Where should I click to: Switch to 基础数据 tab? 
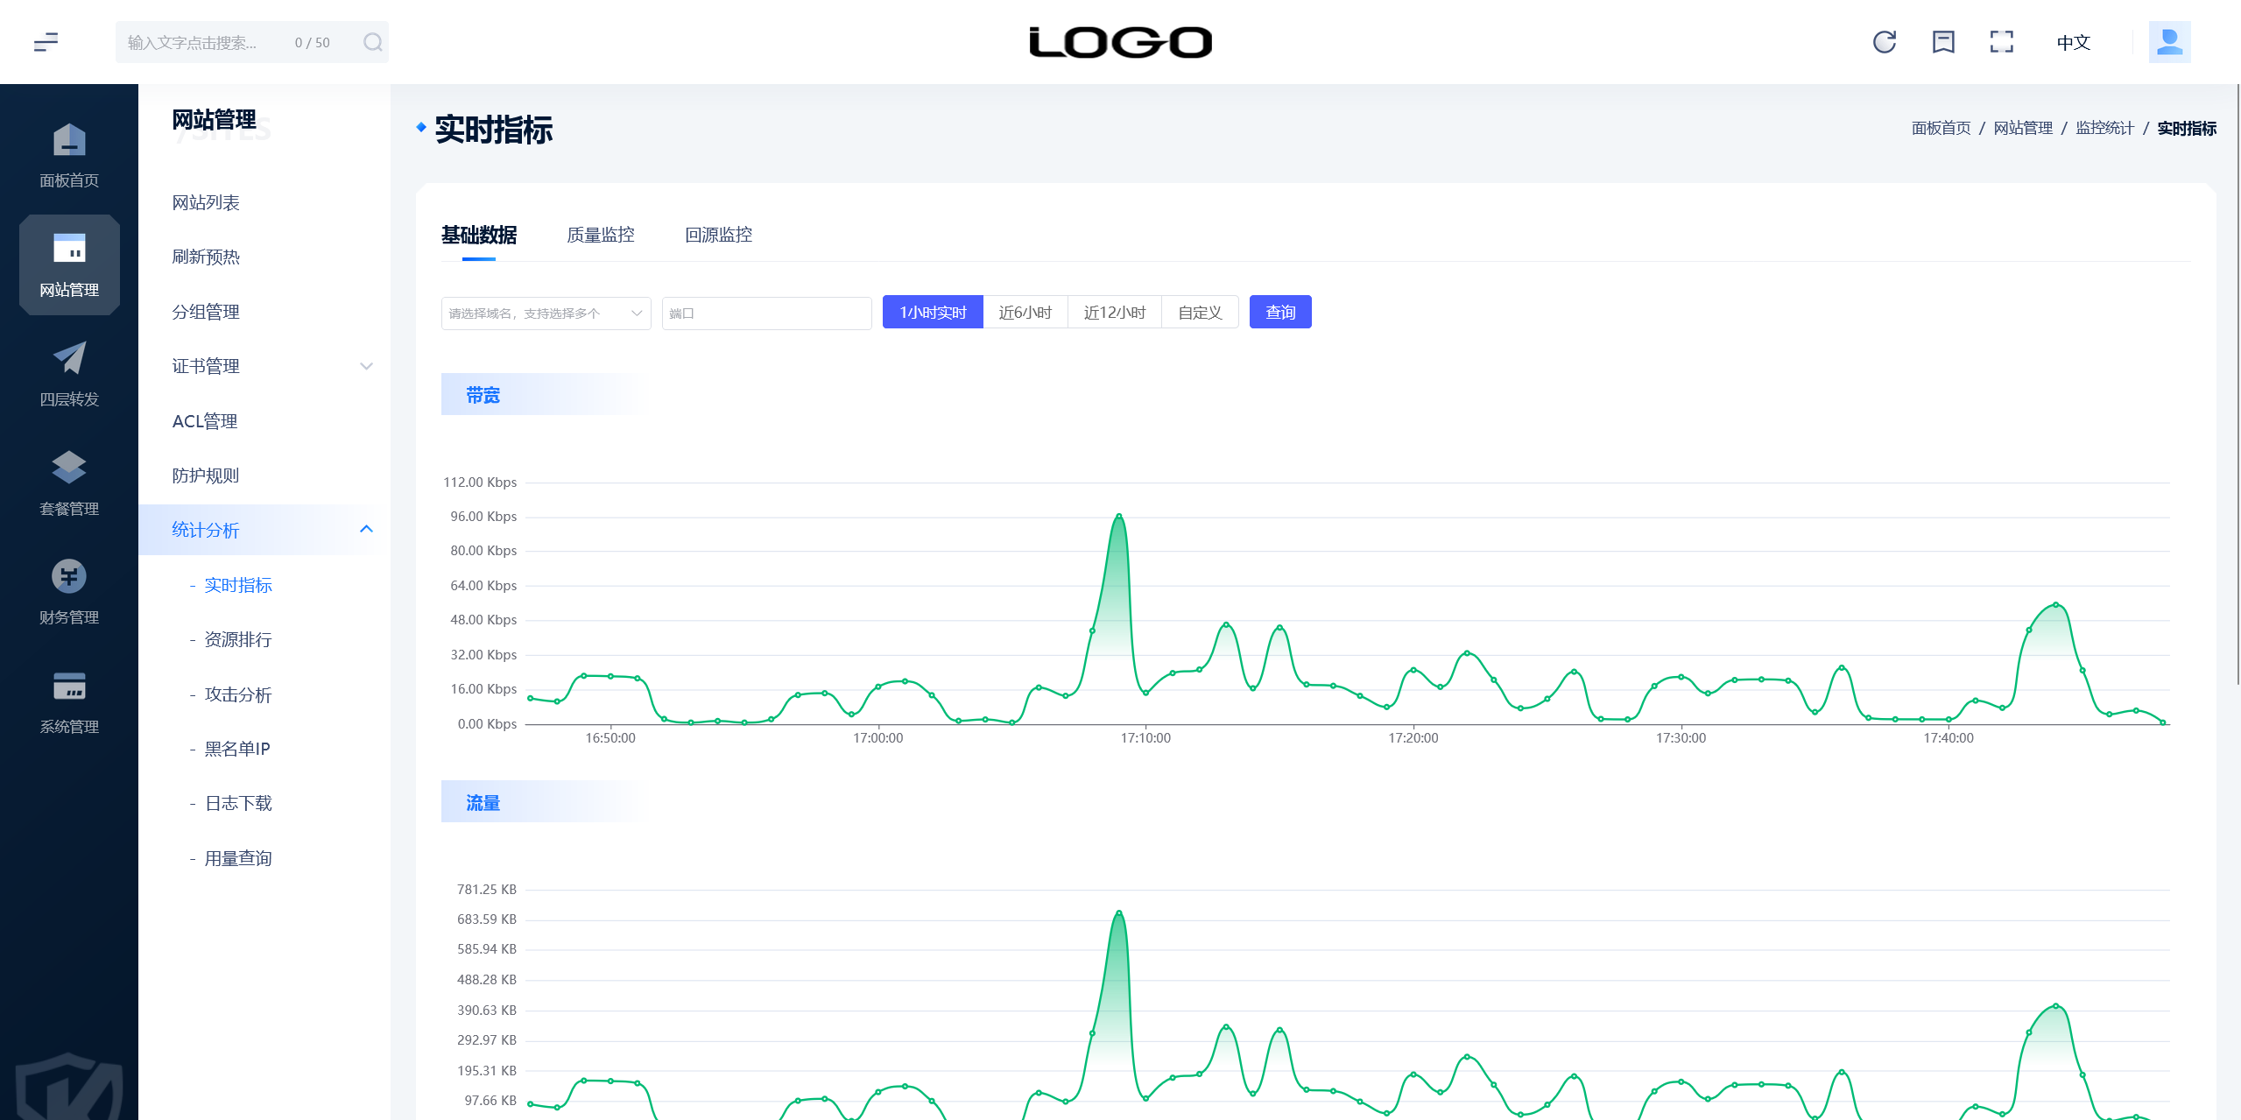click(479, 235)
